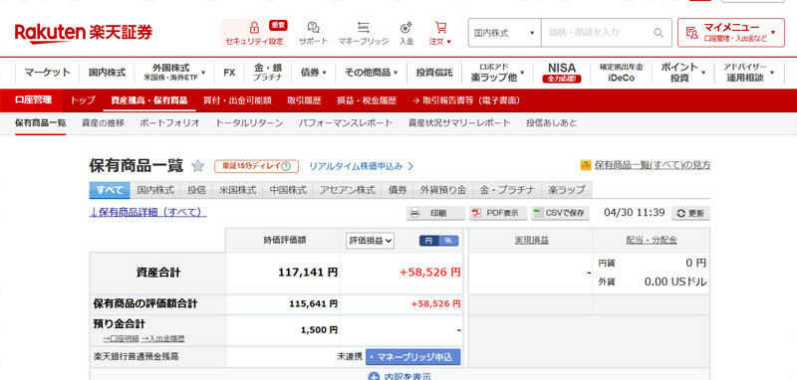Expand 債券 navigation menu
797x380 pixels.
coord(313,73)
